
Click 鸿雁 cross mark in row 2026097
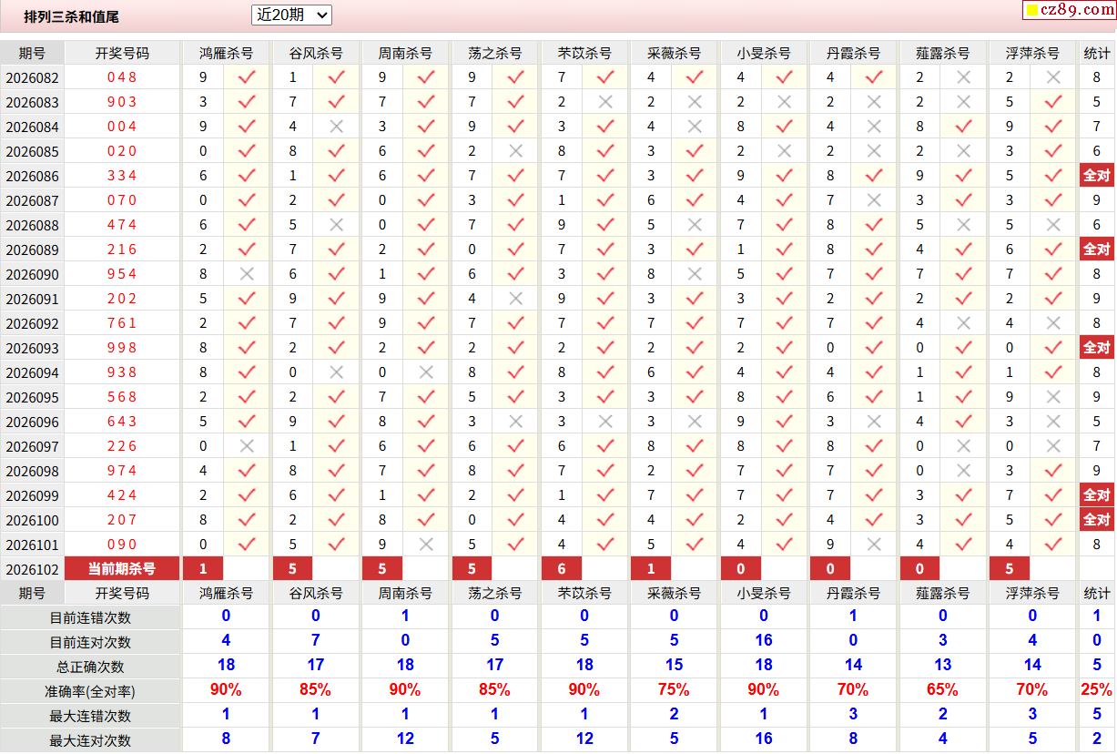click(x=247, y=446)
